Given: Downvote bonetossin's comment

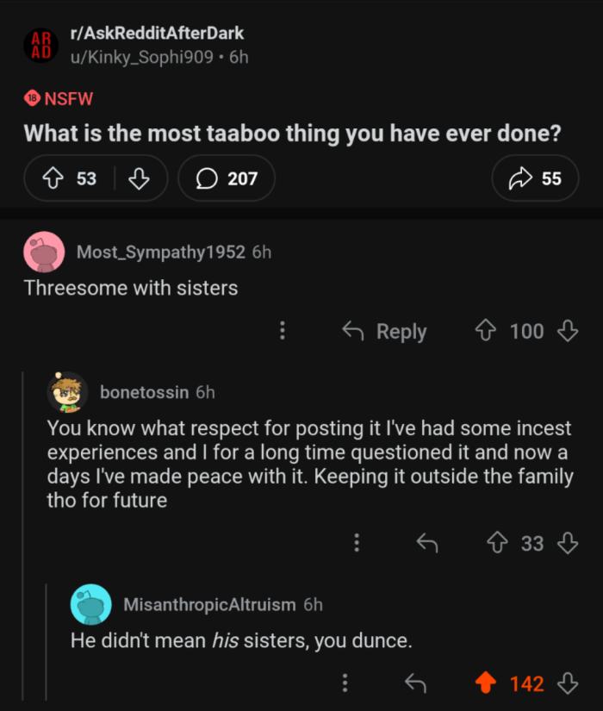Looking at the screenshot, I should 568,542.
